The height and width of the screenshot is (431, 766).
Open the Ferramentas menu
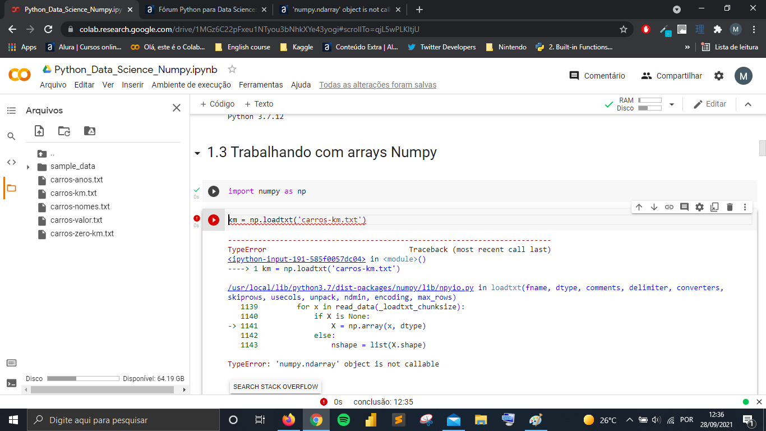point(261,85)
